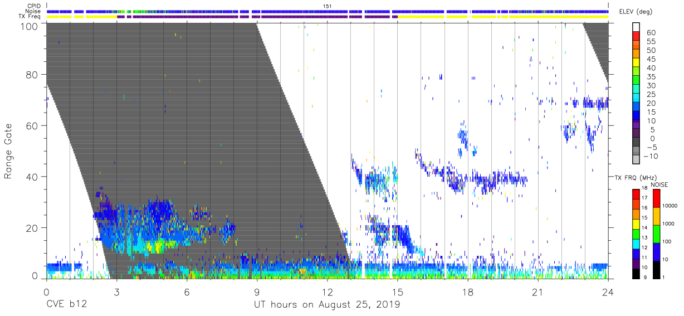This screenshot has width=684, height=316.
Task: Click x-axis tick label 21
Action: click(538, 292)
